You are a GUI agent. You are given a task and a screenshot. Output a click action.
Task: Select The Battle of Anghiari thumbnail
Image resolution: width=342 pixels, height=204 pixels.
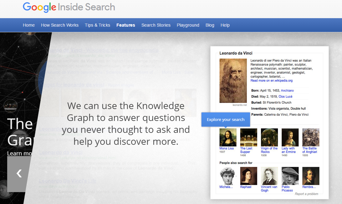[x=311, y=137]
